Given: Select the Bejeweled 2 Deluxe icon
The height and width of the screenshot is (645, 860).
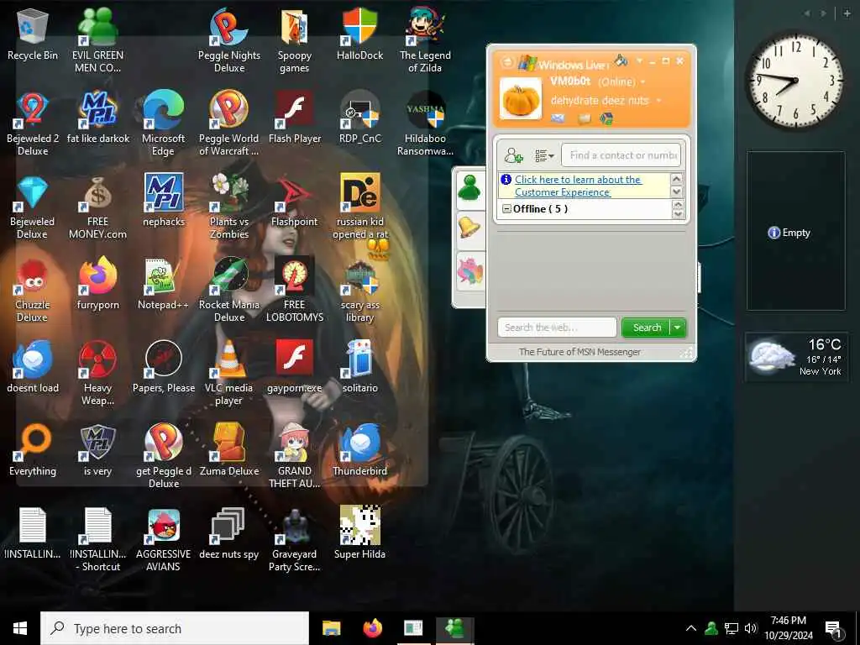Looking at the screenshot, I should click(x=33, y=123).
